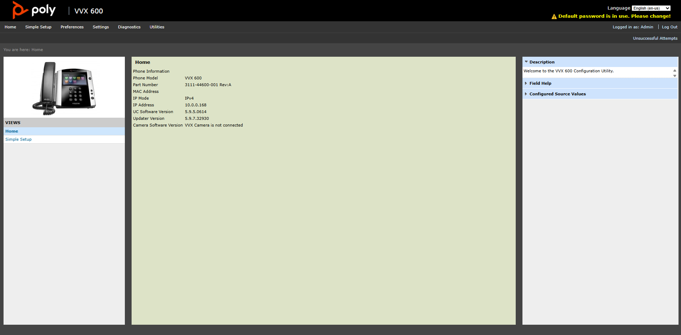The width and height of the screenshot is (681, 335).
Task: Click the 'You are here: Home' breadcrumb
Action: 23,50
